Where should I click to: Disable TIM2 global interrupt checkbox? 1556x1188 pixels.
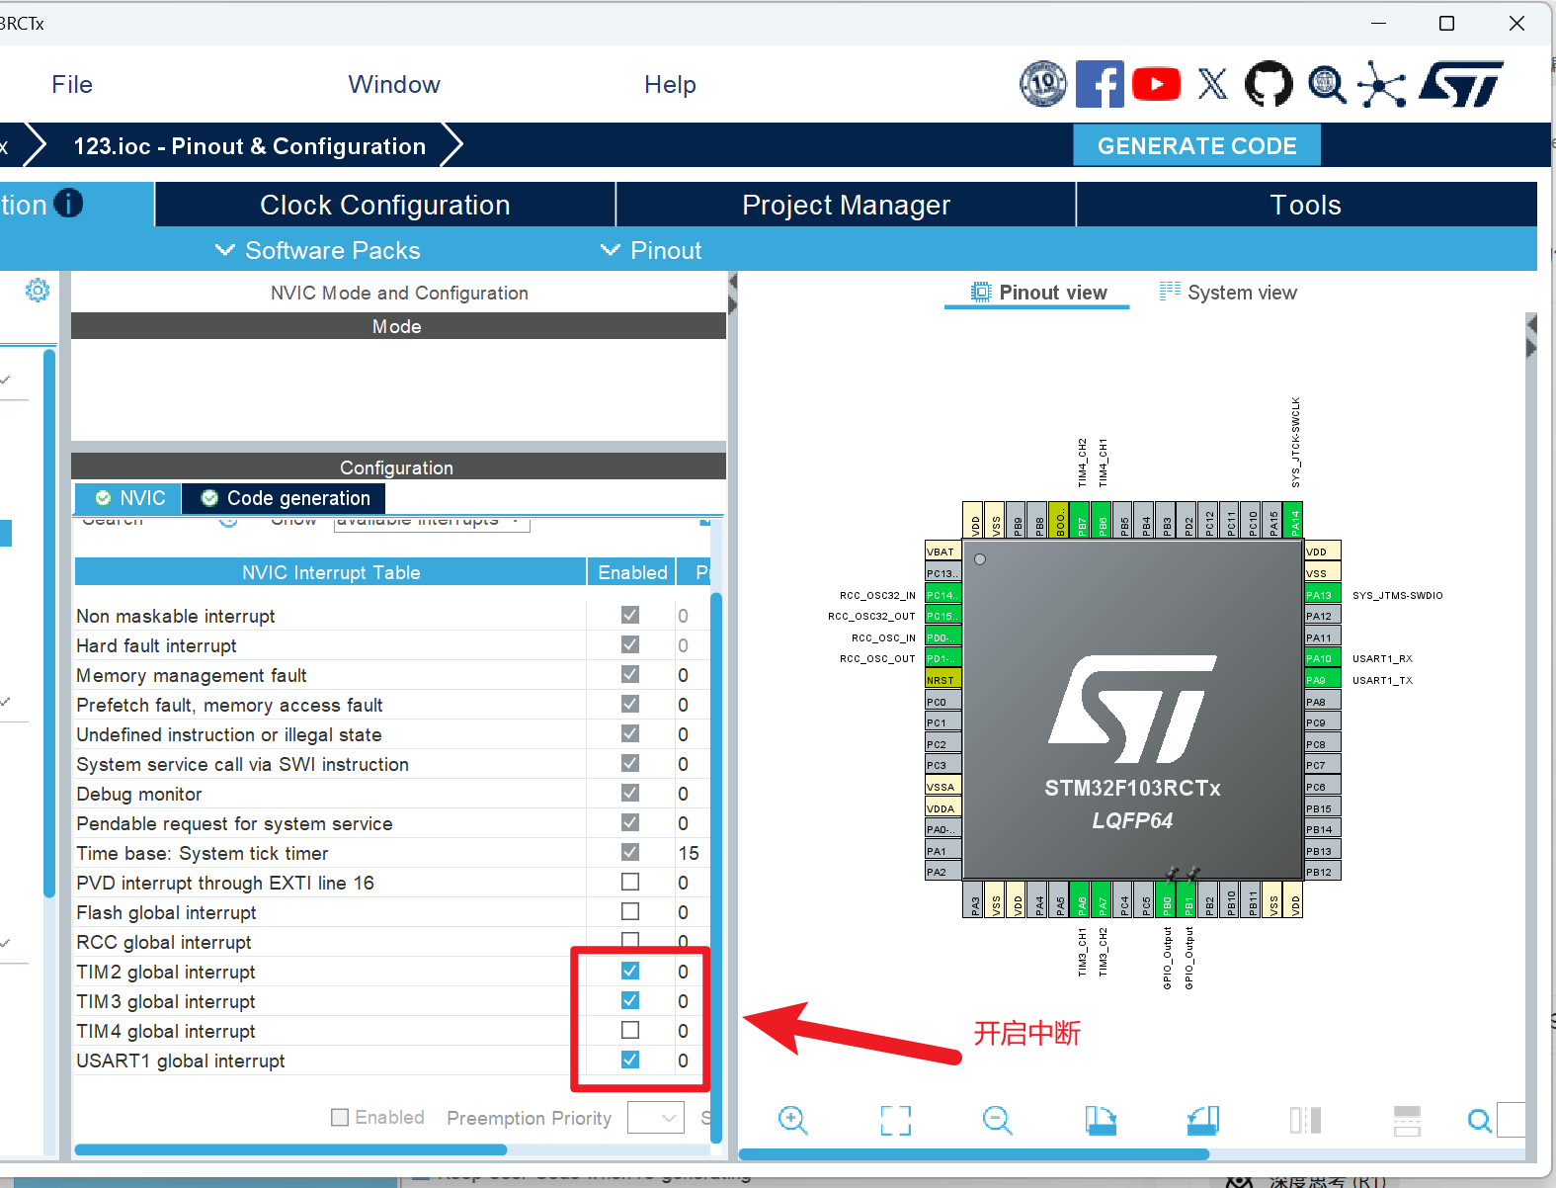click(630, 971)
